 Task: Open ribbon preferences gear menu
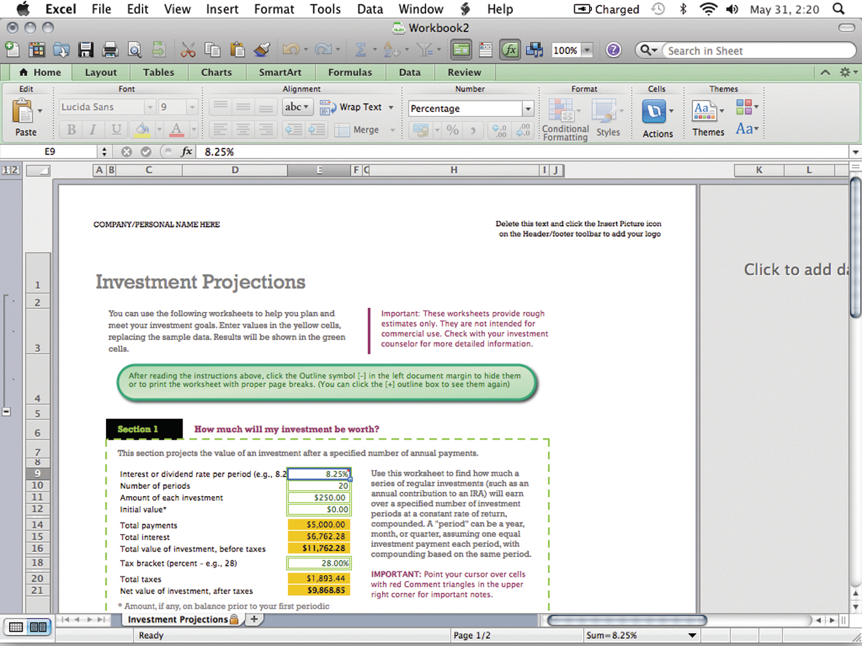pos(848,72)
